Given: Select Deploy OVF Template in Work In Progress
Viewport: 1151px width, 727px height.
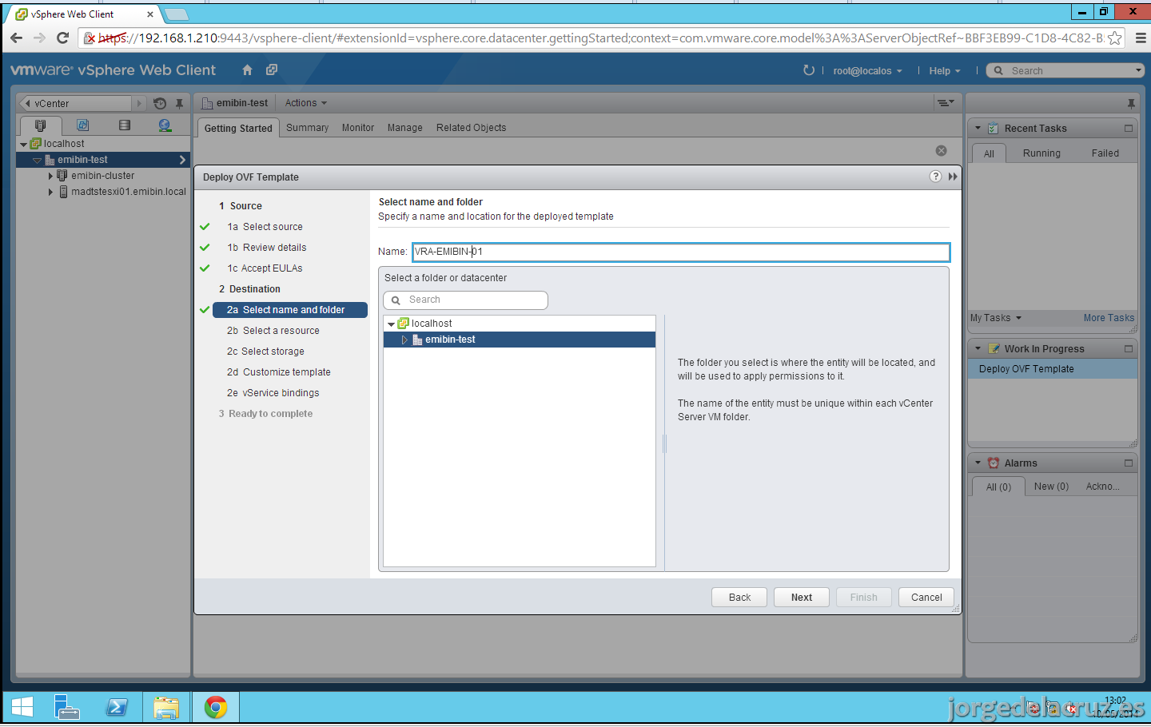Looking at the screenshot, I should coord(1052,369).
